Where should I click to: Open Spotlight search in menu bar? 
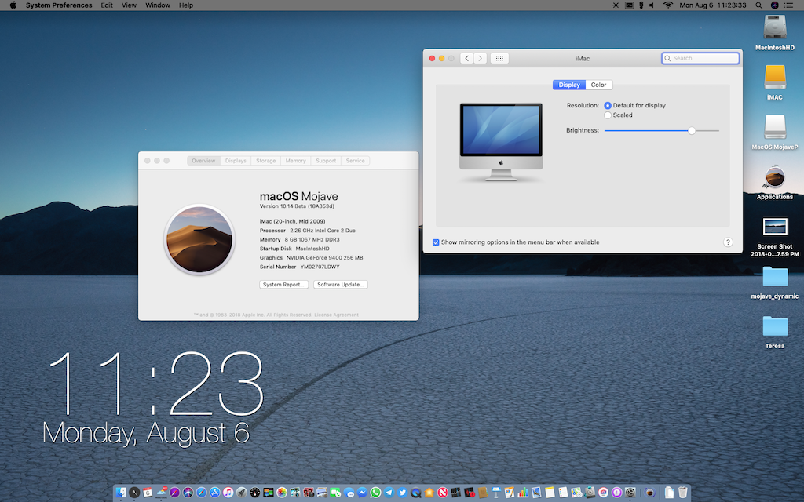click(x=759, y=5)
